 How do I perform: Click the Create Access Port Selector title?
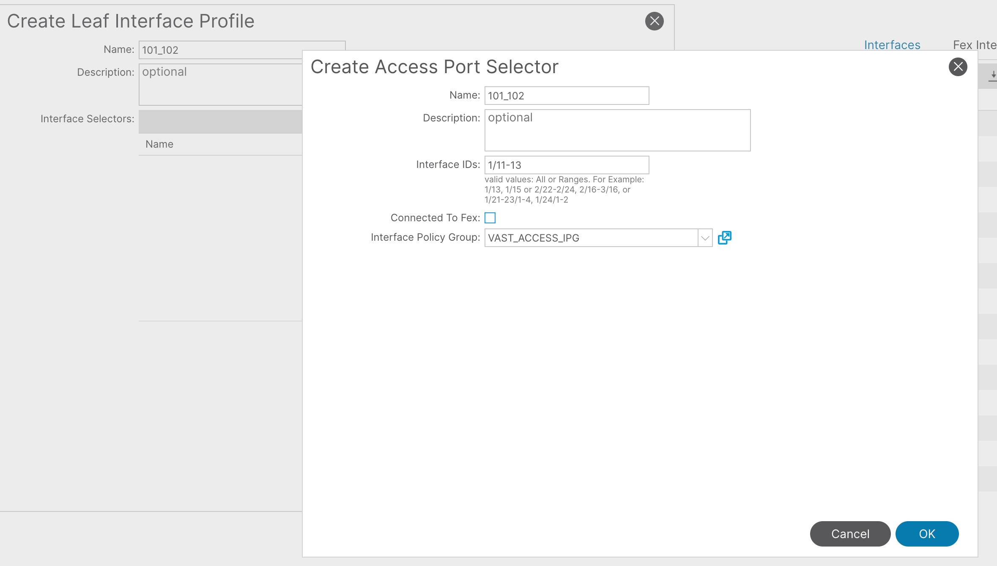click(x=434, y=67)
